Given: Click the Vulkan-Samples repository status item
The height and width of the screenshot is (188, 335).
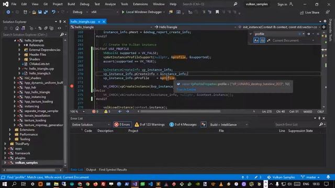Looking at the screenshot, I should [x=281, y=178].
